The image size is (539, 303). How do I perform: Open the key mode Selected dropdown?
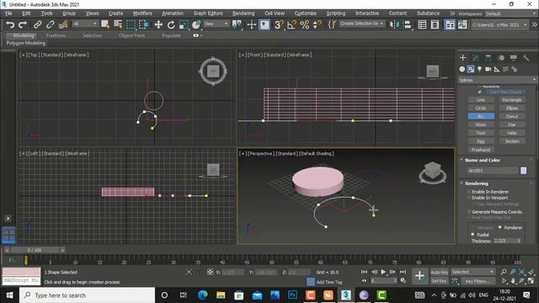click(x=472, y=272)
